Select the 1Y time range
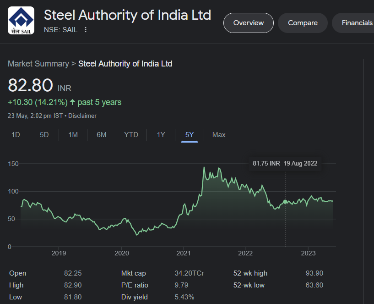 click(161, 135)
